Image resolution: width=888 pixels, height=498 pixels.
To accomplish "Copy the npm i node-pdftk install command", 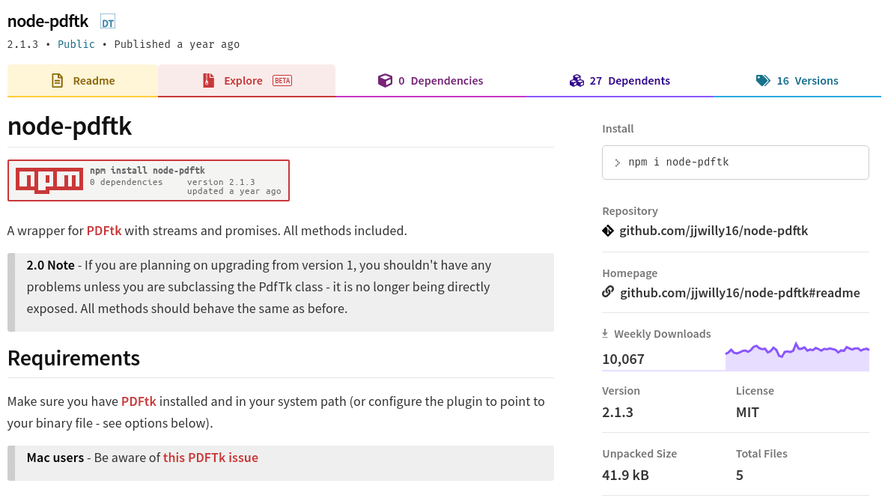I will (x=735, y=162).
